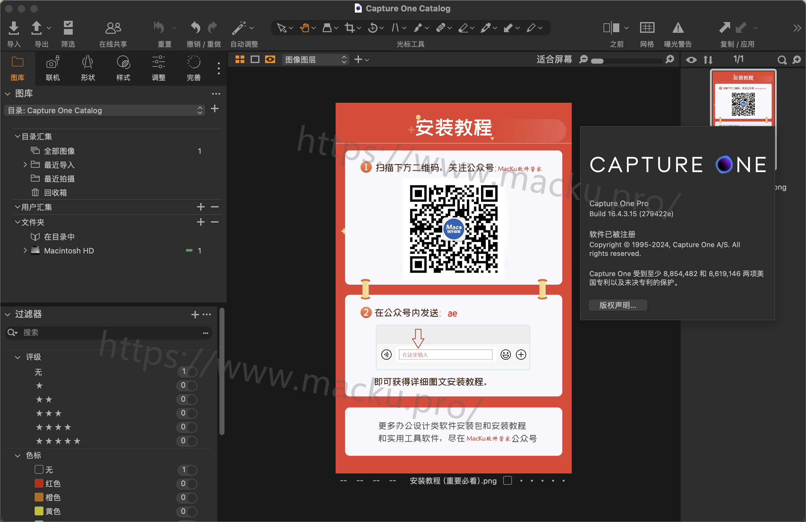Toggle exposure warning (曝光警告)
The image size is (806, 522).
coord(678,28)
